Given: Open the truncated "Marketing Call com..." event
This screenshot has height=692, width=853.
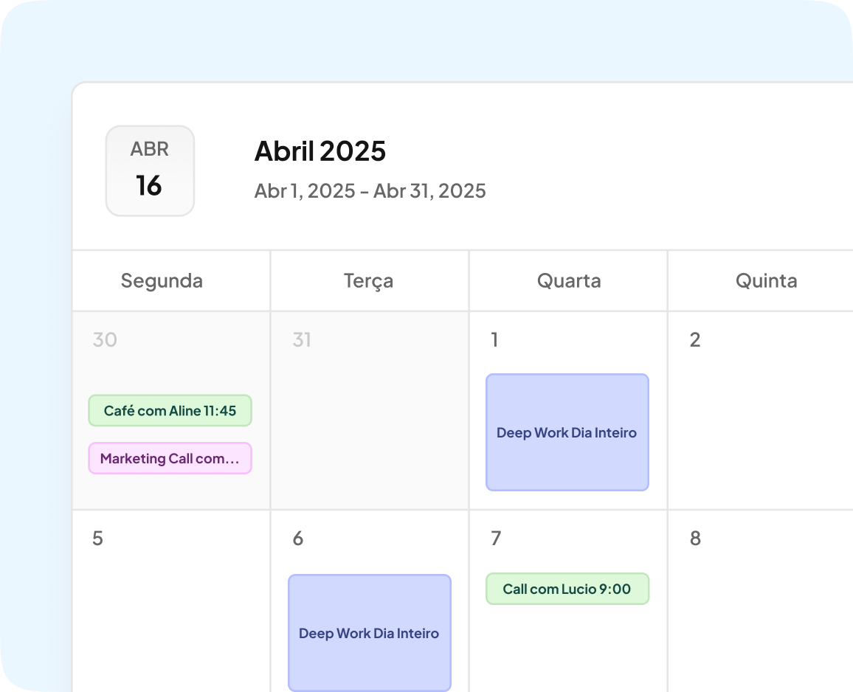Looking at the screenshot, I should (170, 458).
